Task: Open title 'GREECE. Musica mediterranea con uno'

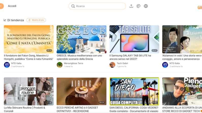Action: point(79,56)
